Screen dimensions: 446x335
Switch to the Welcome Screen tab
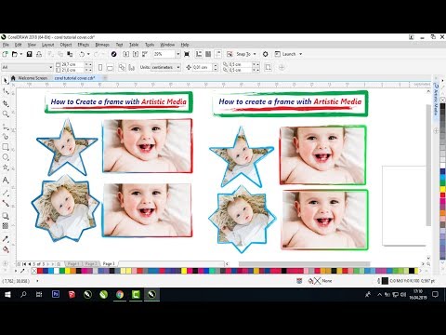click(33, 78)
